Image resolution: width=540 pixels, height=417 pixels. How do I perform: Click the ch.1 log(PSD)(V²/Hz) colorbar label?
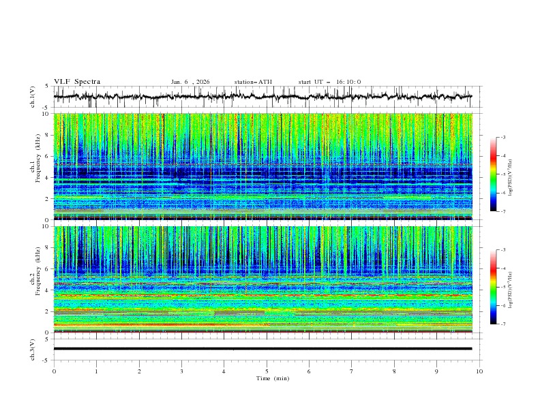511,178
